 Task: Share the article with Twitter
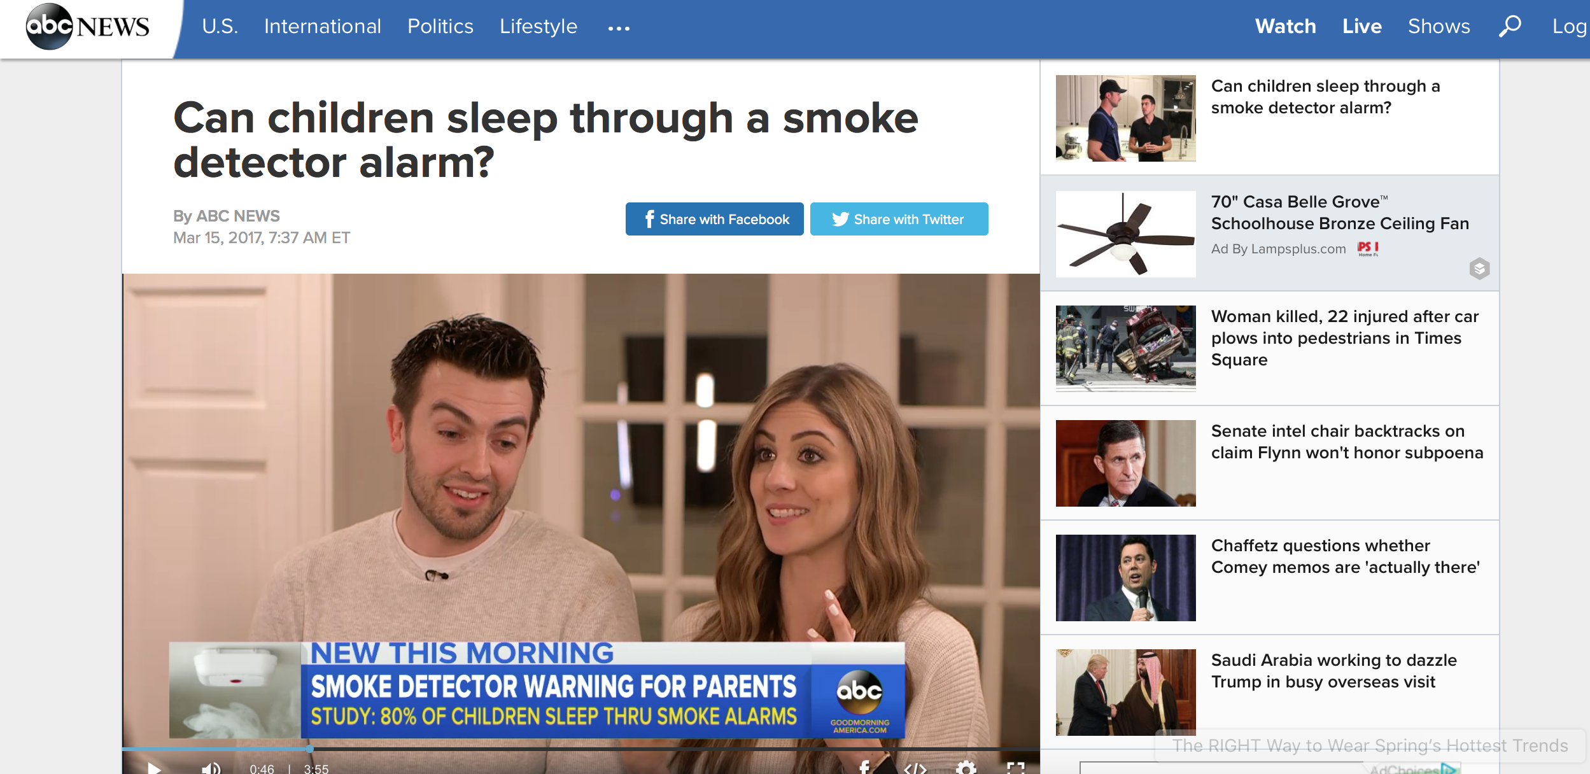(x=899, y=219)
